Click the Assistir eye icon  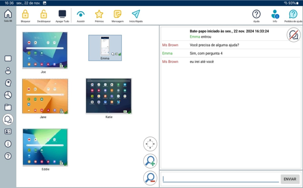point(80,14)
